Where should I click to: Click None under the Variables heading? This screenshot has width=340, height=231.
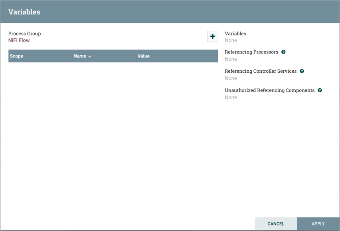click(231, 40)
